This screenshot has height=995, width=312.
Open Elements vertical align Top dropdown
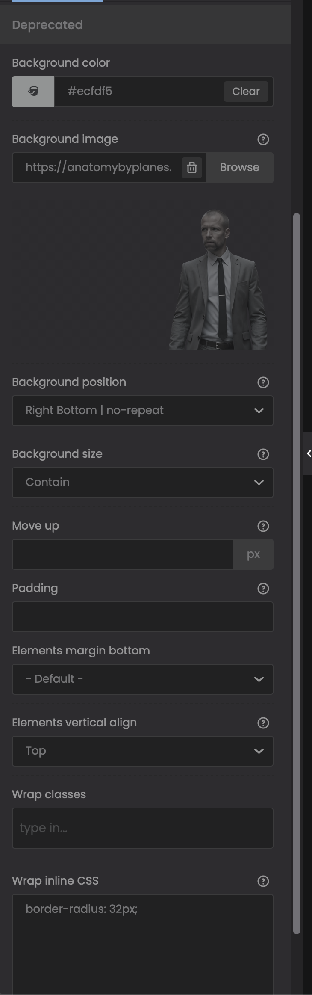tap(142, 751)
